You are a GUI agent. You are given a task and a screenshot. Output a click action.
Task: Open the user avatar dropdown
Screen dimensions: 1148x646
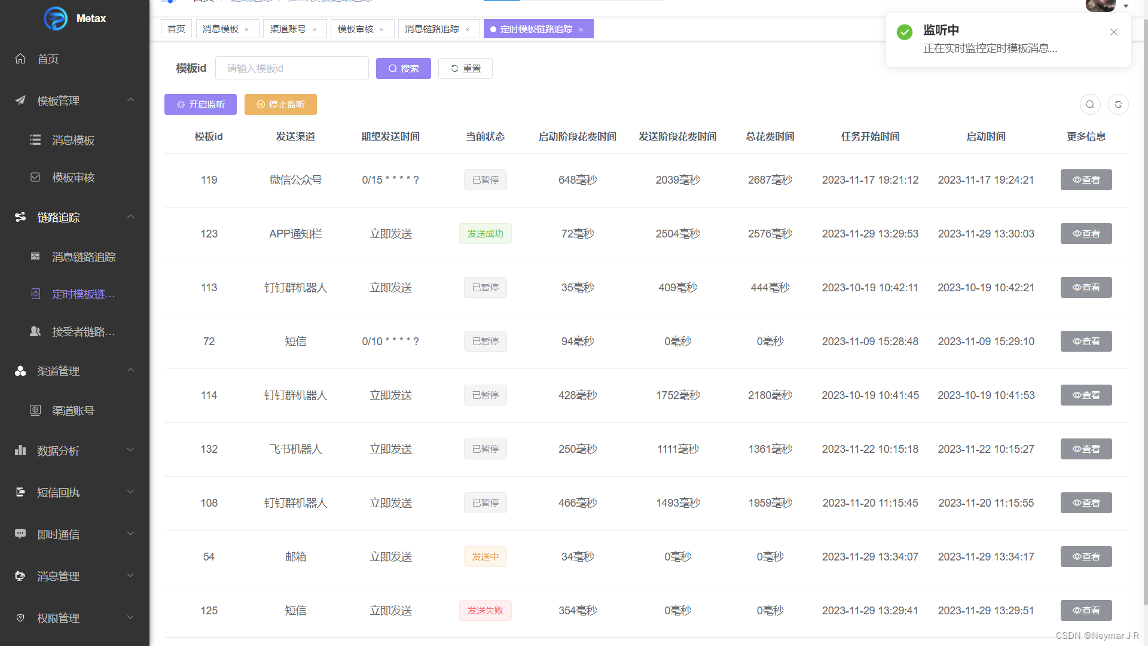point(1107,5)
